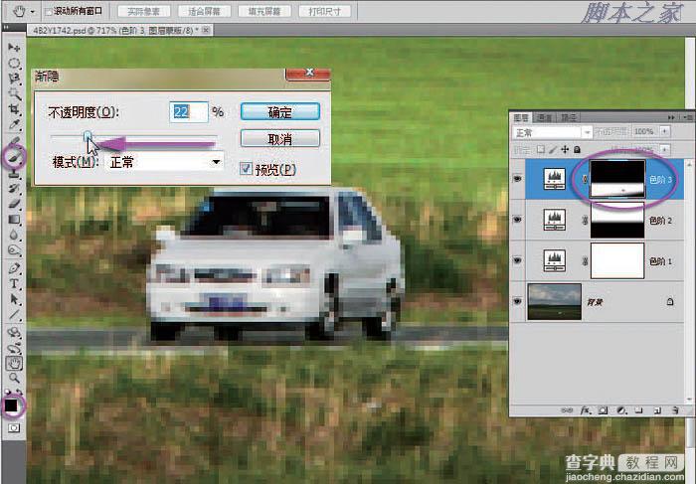Click 取消 button in fade dialog

point(280,139)
